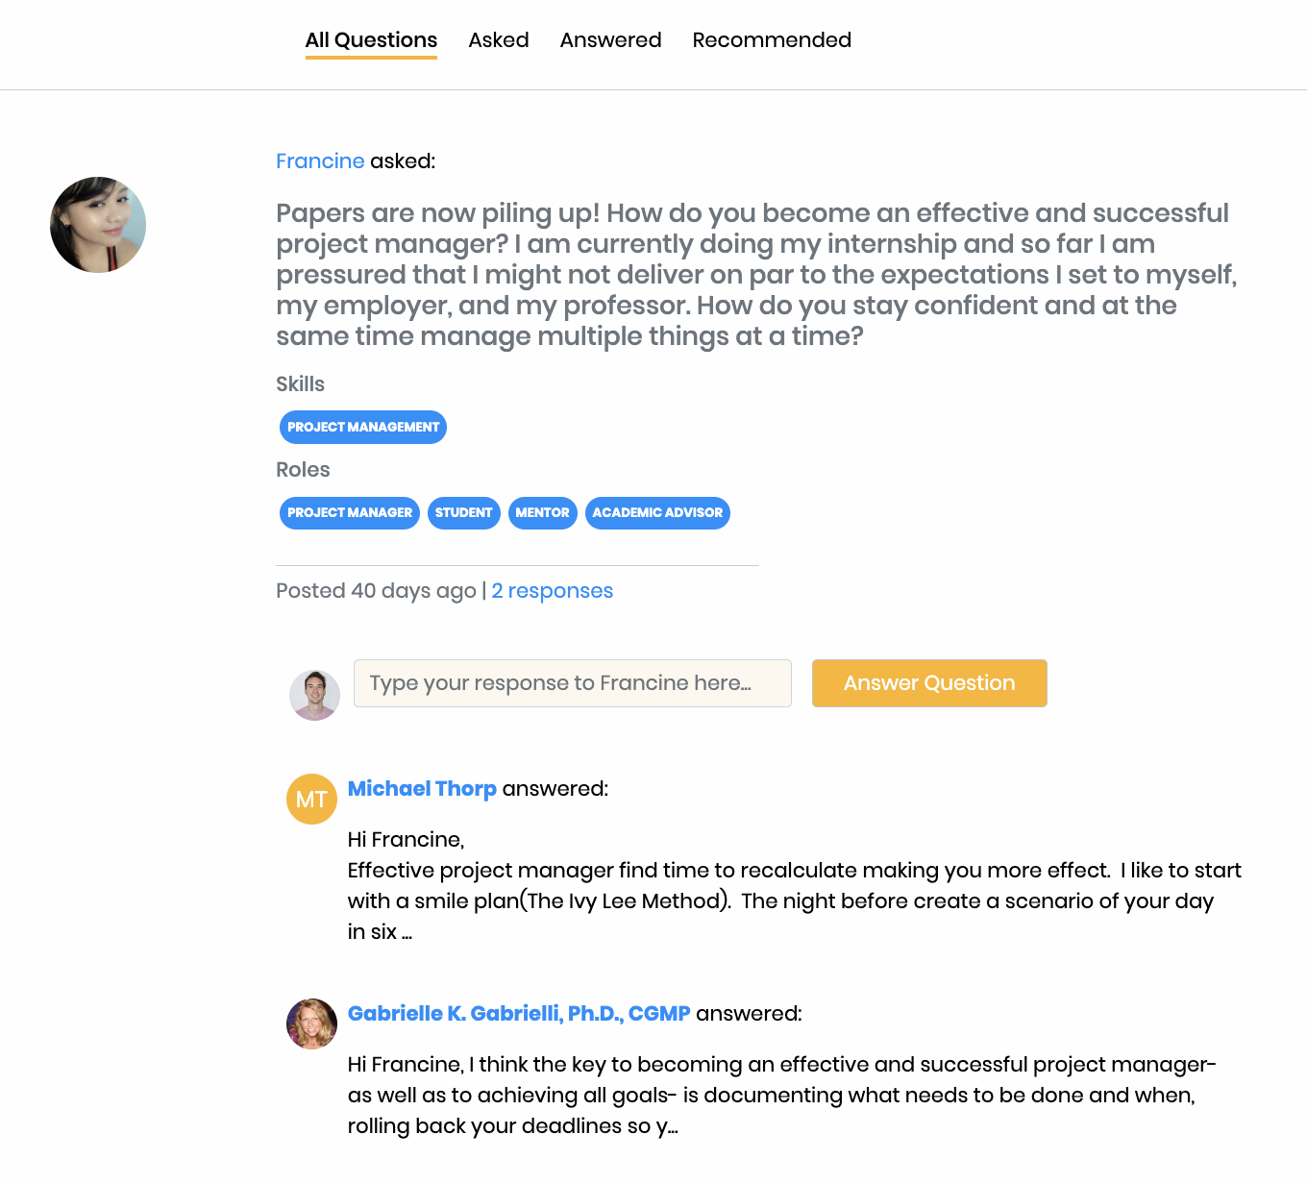Open Francine's profile photo
The width and height of the screenshot is (1307, 1184).
pos(98,225)
